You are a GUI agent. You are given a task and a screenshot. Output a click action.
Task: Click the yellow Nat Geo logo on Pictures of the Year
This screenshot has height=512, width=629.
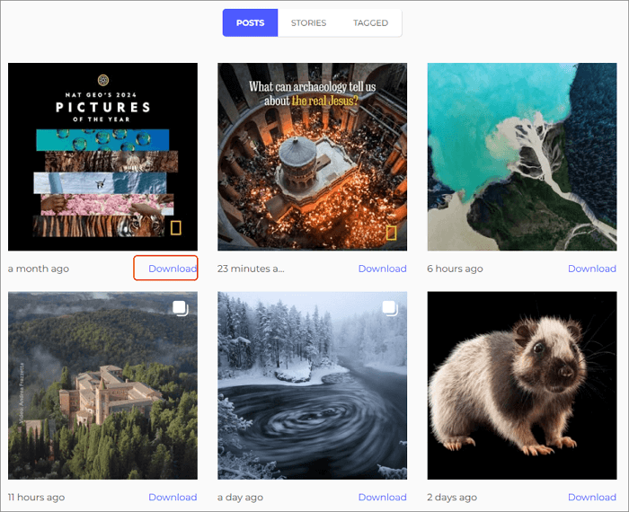tap(176, 227)
